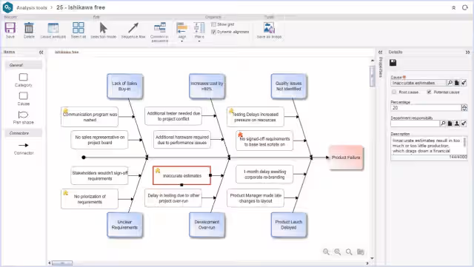
Task: Click the Department responsibility input field
Action: point(415,124)
